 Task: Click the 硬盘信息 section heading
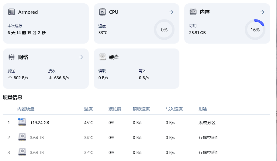12,97
